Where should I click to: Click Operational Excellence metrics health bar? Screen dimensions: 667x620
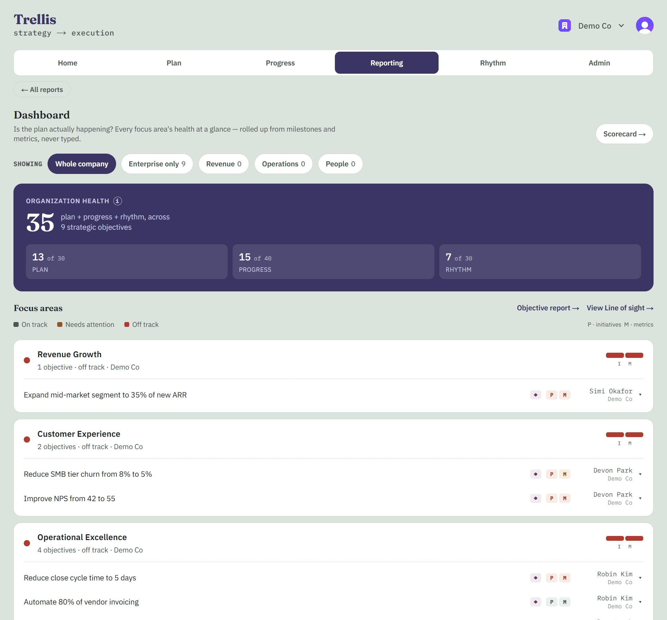coord(634,538)
